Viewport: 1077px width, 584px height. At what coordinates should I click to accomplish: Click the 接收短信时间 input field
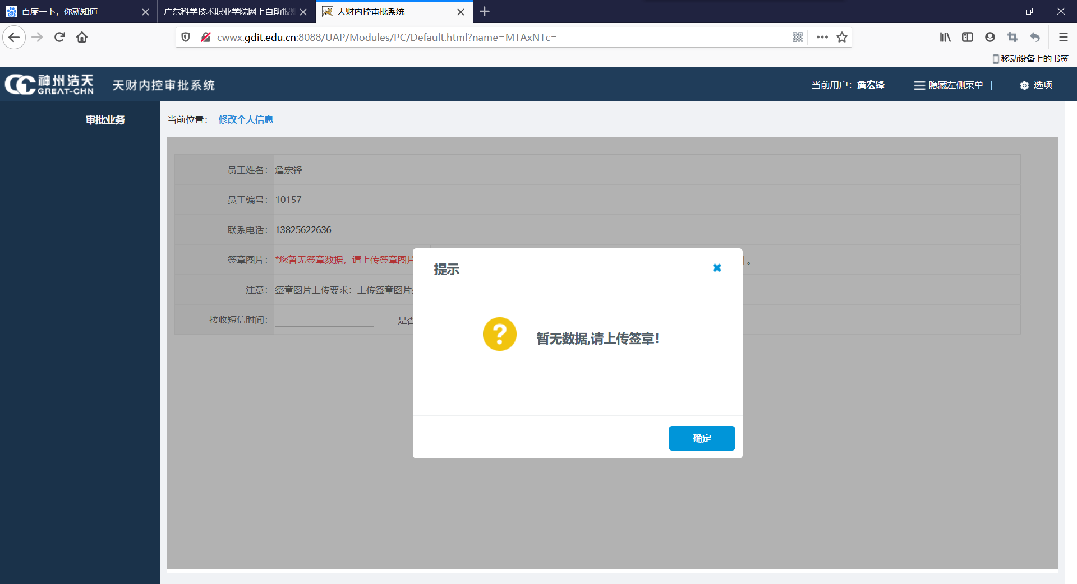pyautogui.click(x=324, y=319)
